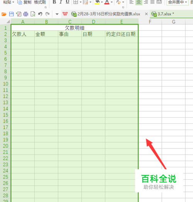Click the 约定归还日期 header cell
The height and width of the screenshot is (202, 193).
122,34
